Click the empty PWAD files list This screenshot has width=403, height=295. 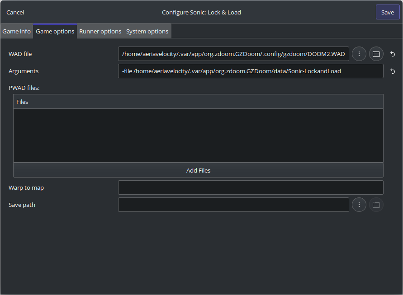198,136
